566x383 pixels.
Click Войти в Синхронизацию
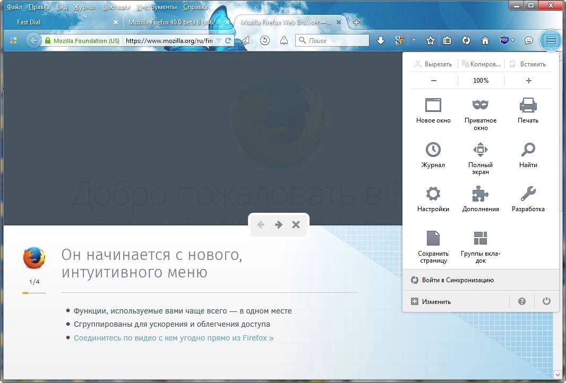point(481,280)
